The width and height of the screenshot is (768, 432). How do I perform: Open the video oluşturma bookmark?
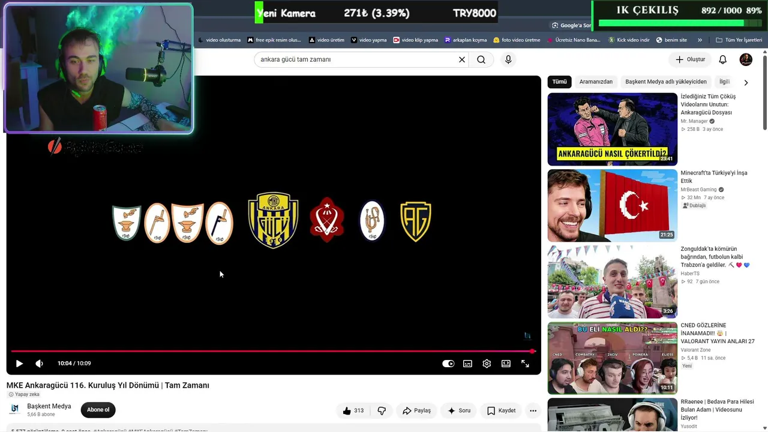click(220, 40)
